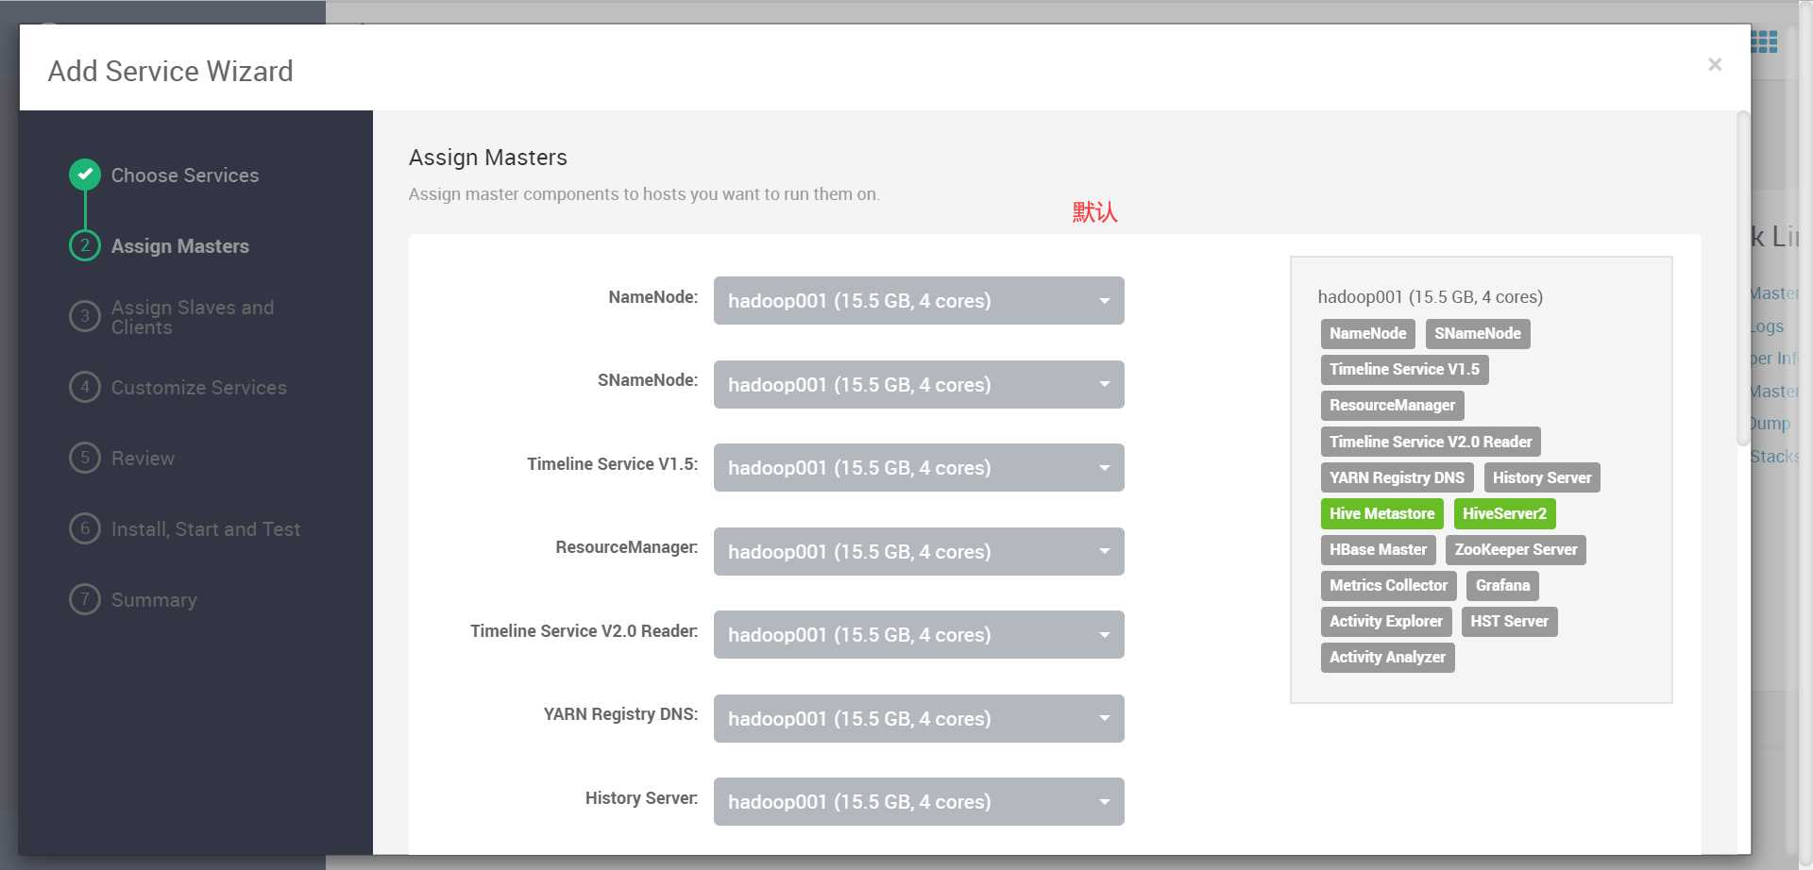
Task: Open the Stacks link behind the dialog
Action: 1774,457
